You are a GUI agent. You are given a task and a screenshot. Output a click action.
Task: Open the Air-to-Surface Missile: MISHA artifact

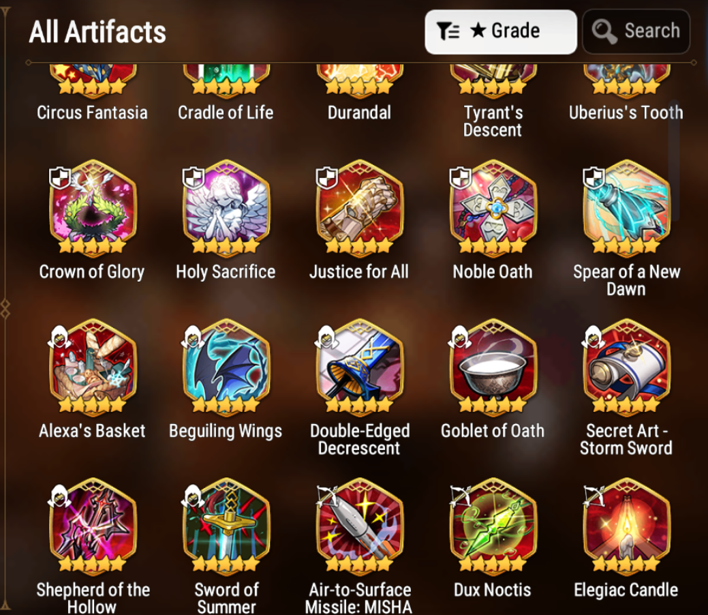coord(359,524)
